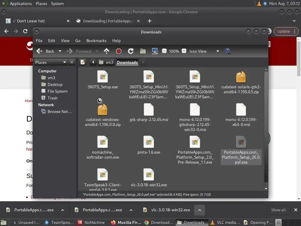Viewport: 301px width, 226px height.
Task: Reload the Downloads folder view
Action: (131, 51)
